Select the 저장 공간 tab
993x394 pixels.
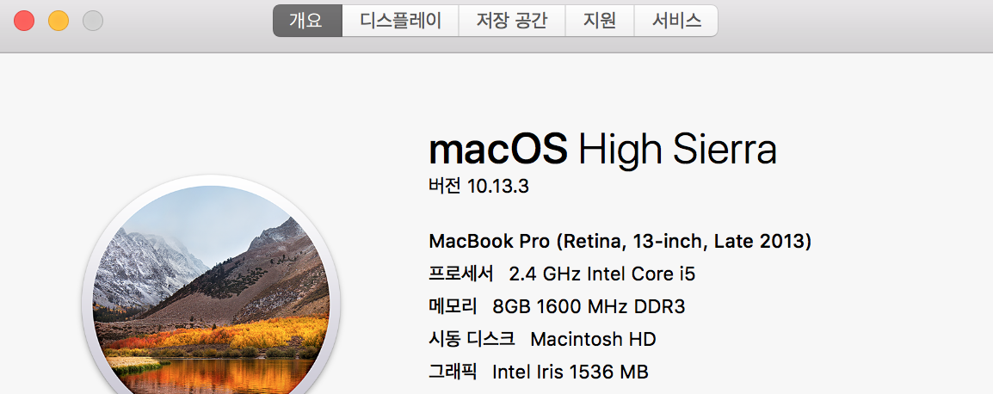(511, 22)
